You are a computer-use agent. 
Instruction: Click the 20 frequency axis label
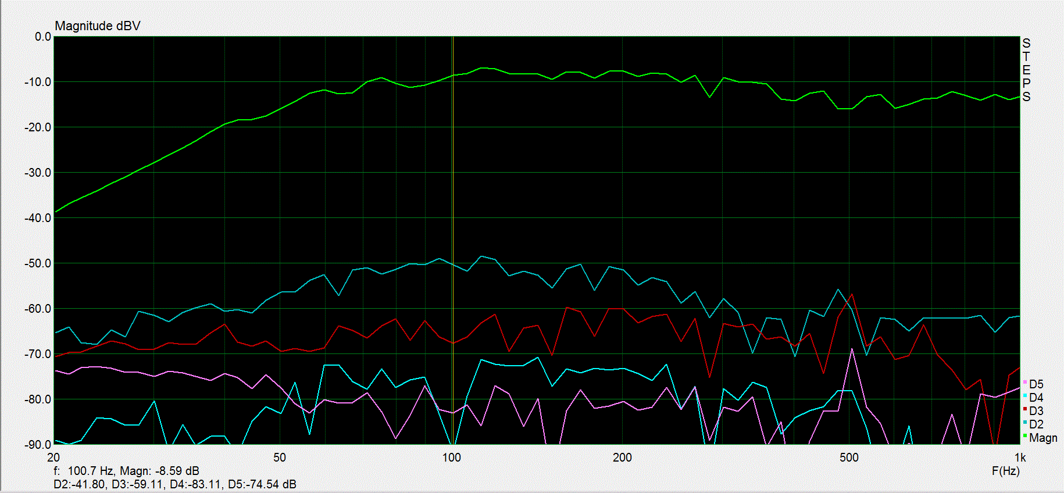53,458
